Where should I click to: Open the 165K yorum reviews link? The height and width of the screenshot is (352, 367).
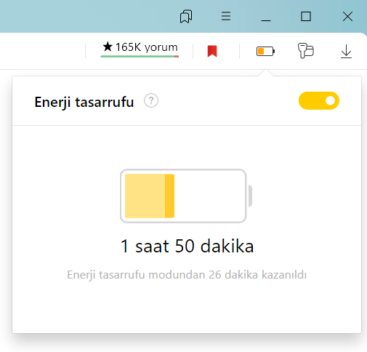pyautogui.click(x=140, y=47)
